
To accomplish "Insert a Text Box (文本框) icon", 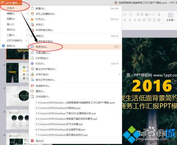I will pyautogui.click(x=170, y=15).
